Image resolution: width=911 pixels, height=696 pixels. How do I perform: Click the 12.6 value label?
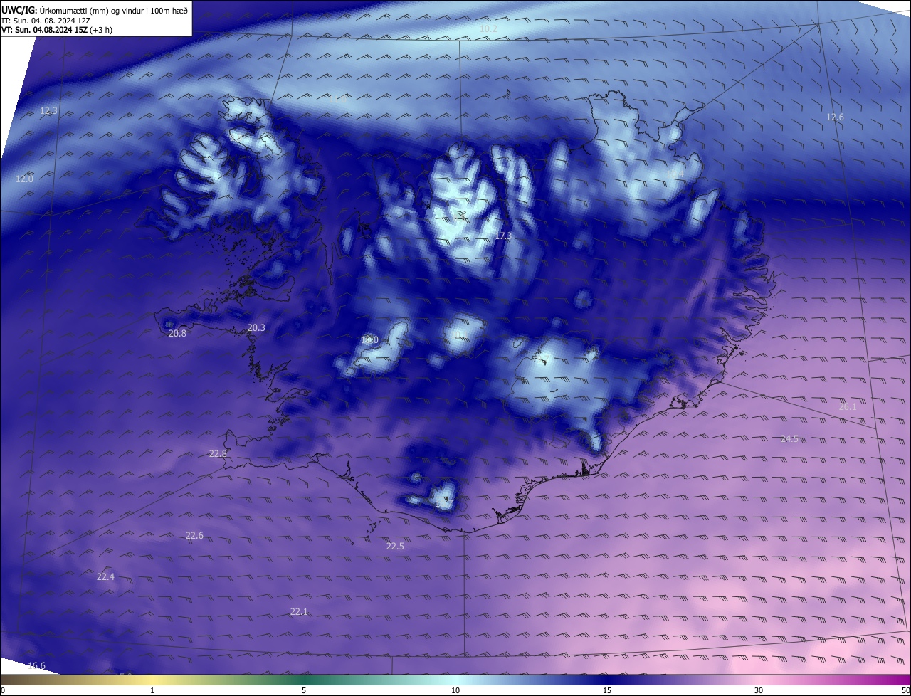click(x=835, y=117)
